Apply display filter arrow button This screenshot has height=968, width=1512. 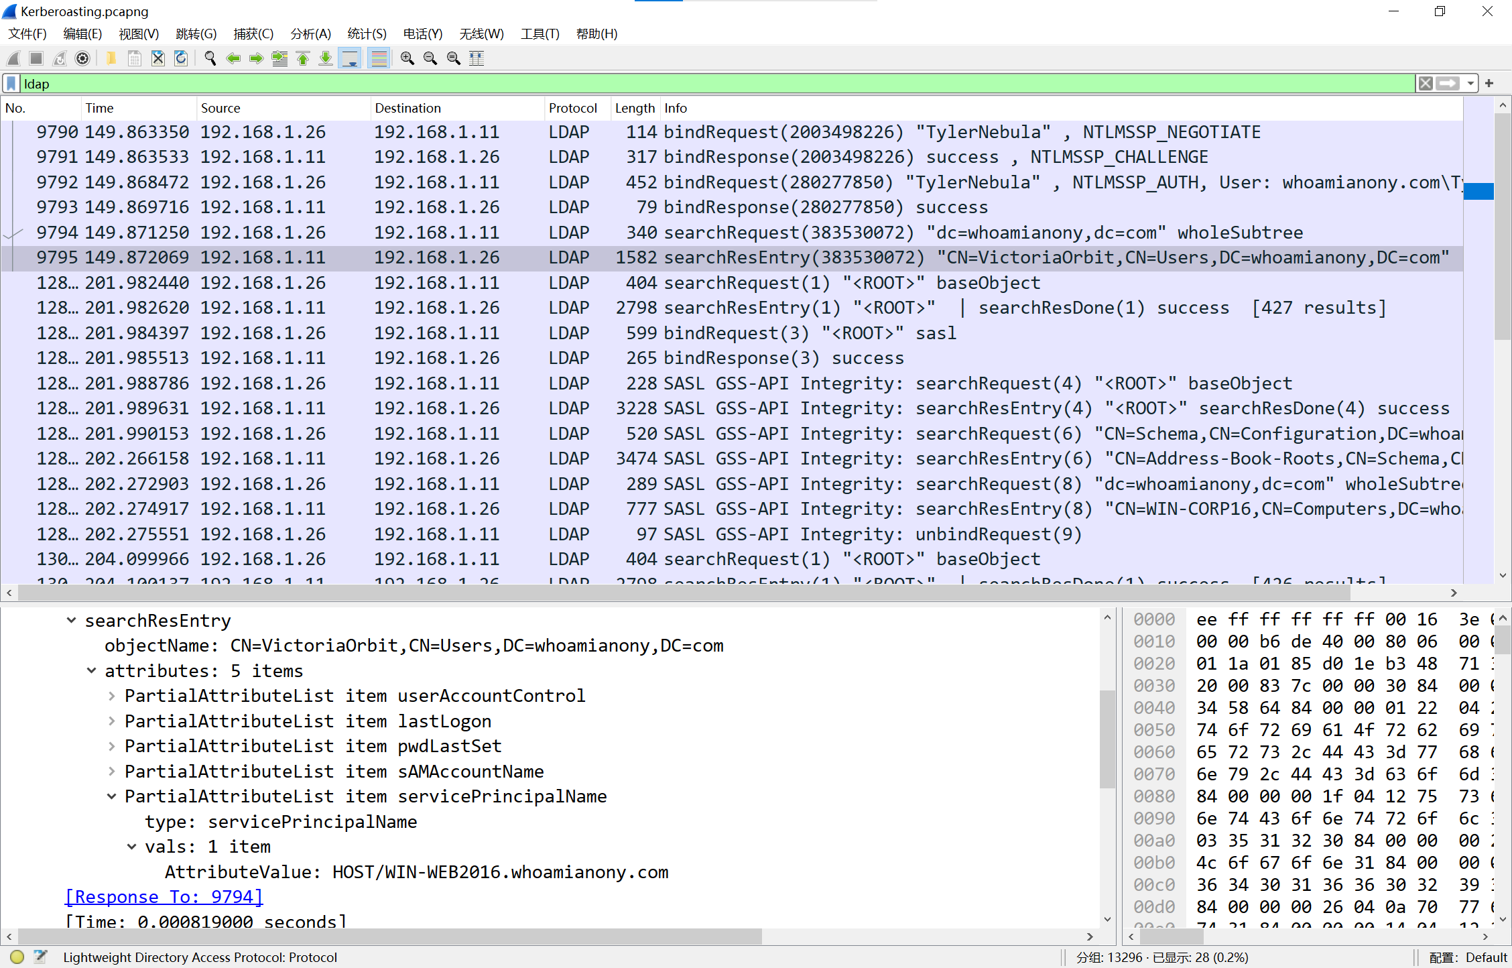(x=1448, y=84)
